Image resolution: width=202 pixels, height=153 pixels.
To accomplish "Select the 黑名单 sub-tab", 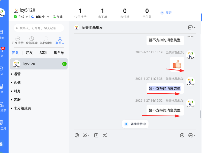I will pyautogui.click(x=59, y=53).
